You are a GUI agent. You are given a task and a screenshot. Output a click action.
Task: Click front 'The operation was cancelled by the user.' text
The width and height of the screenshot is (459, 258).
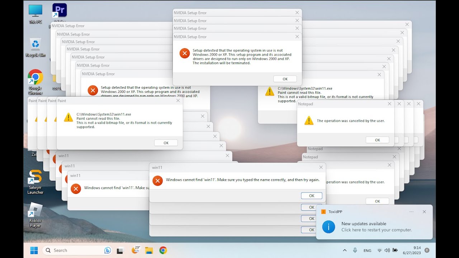(351, 121)
